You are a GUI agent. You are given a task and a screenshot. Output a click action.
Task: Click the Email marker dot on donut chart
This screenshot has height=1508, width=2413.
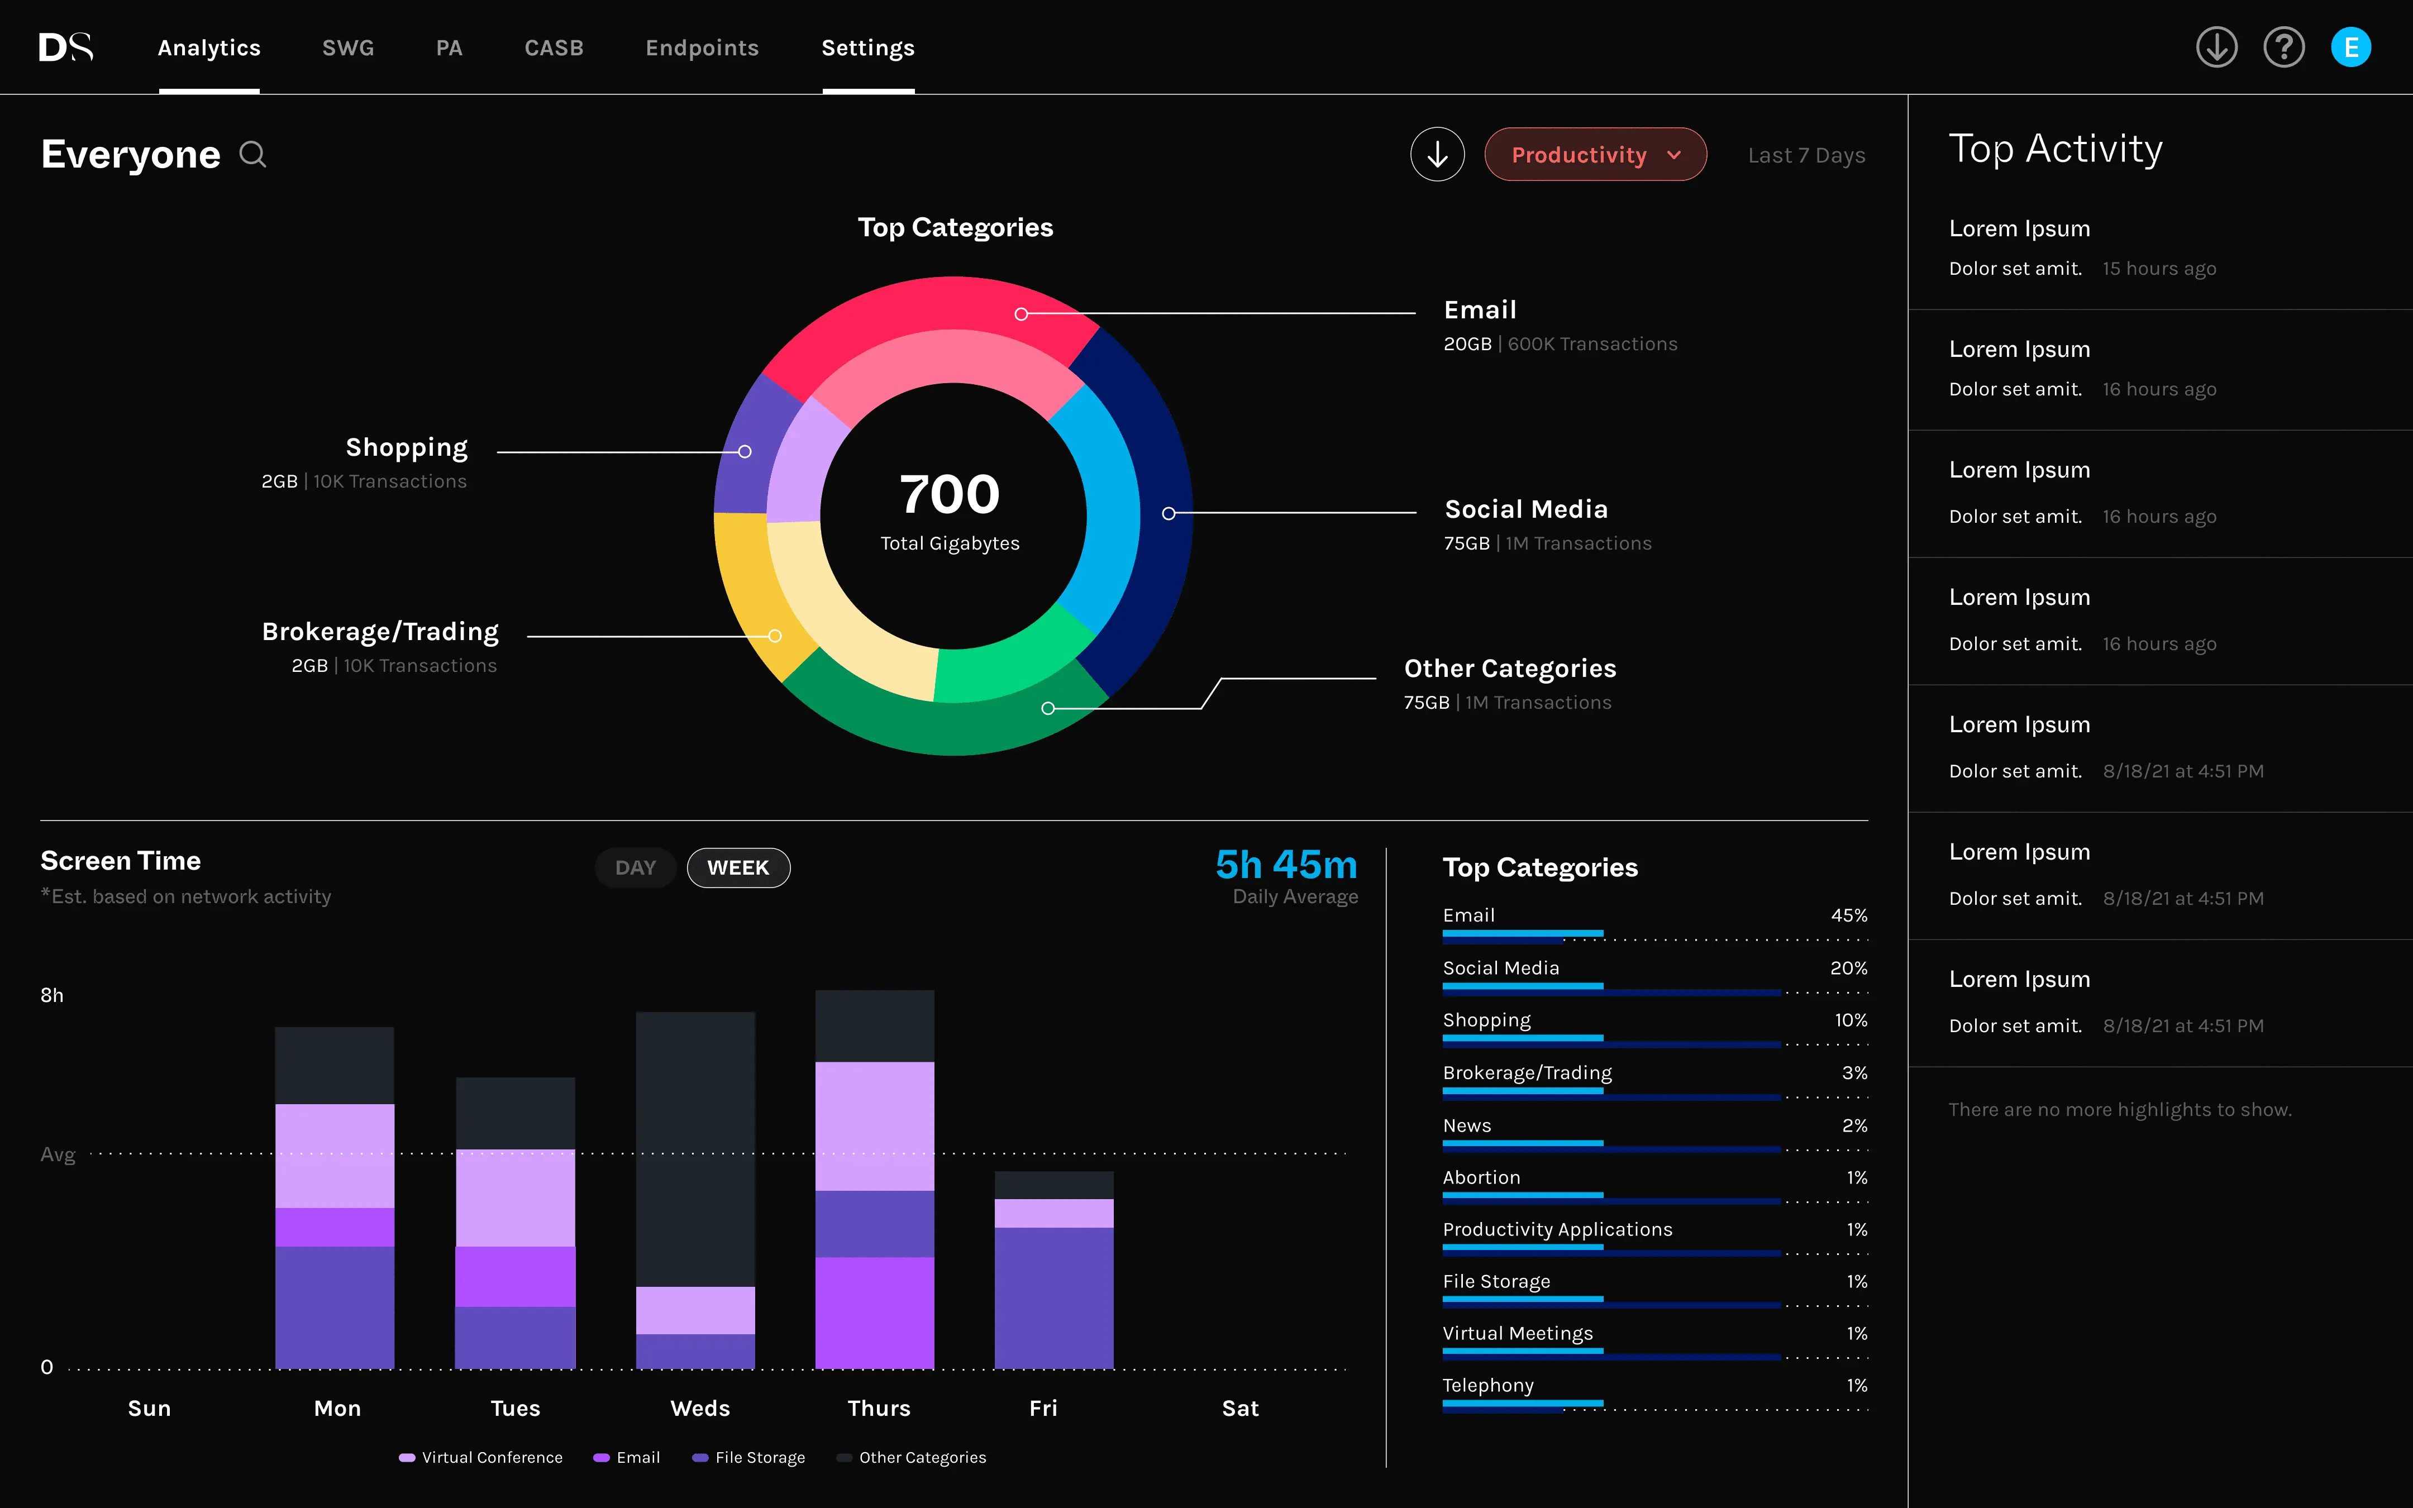point(1021,314)
